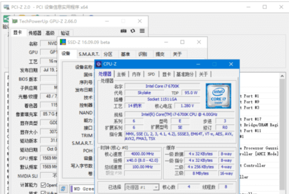Click the green PCI-Z toolbar icon
The height and width of the screenshot is (194, 289).
point(6,19)
